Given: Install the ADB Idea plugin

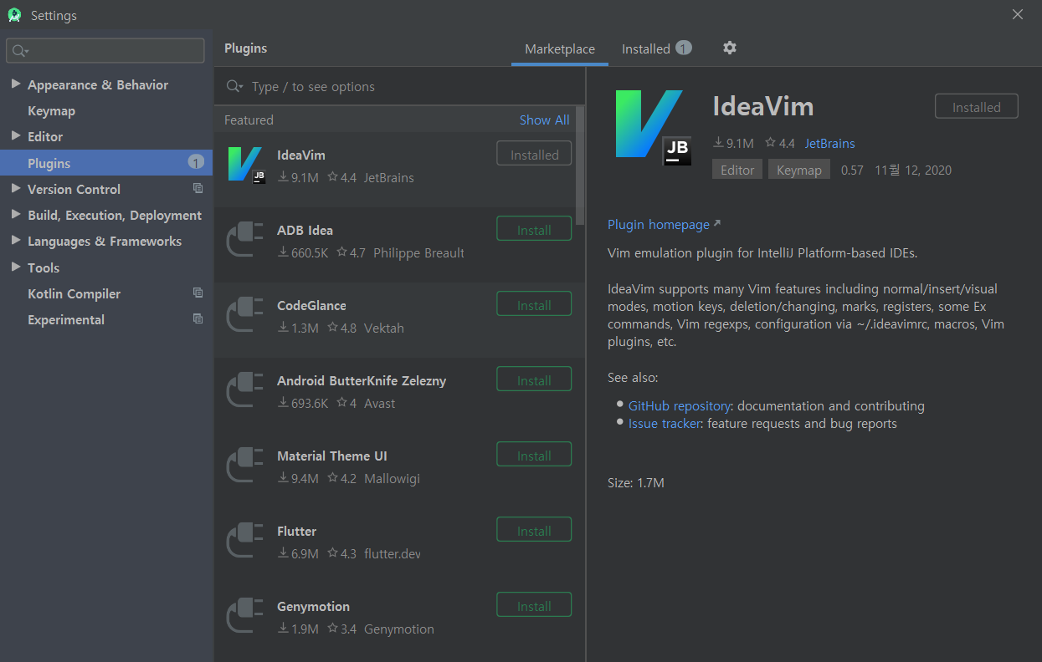Looking at the screenshot, I should pos(534,230).
